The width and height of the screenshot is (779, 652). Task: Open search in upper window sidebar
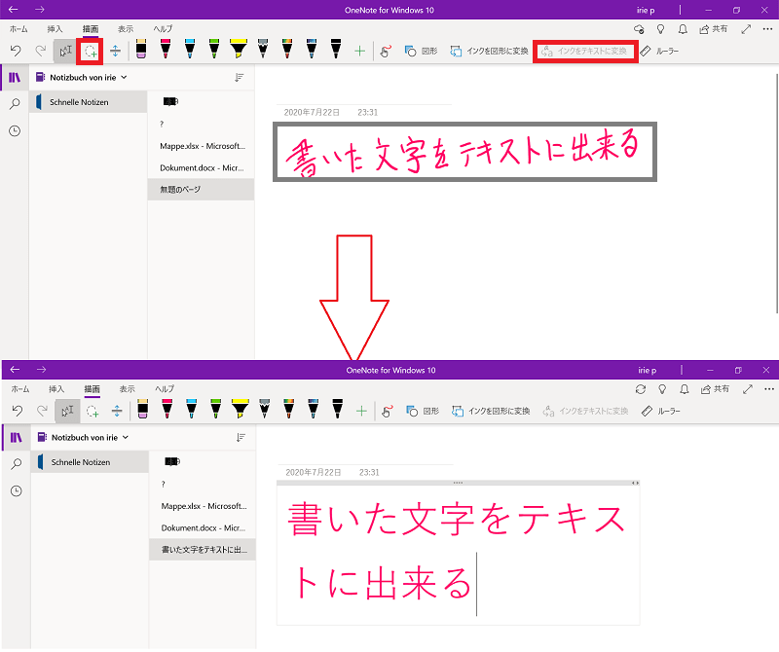15,104
